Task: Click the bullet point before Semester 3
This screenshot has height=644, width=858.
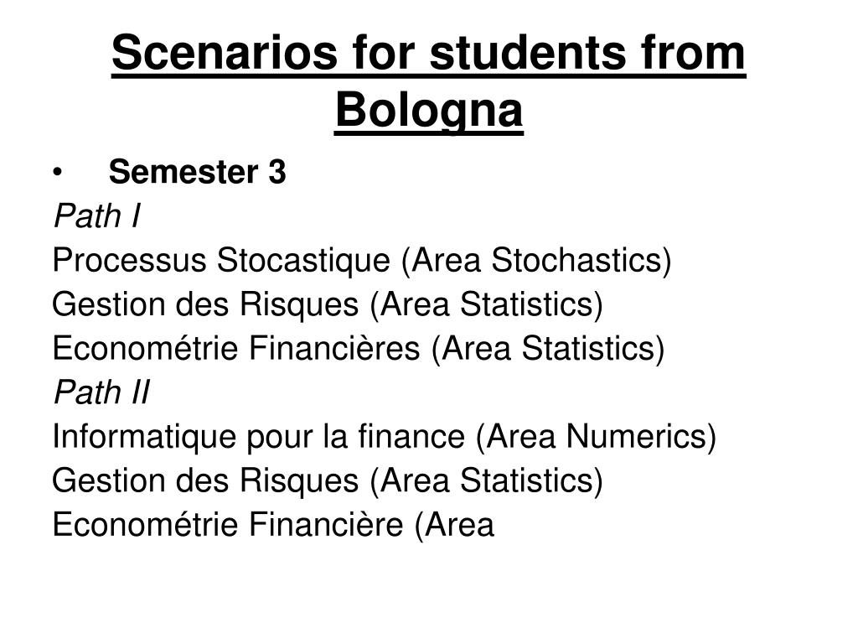Action: pyautogui.click(x=58, y=173)
